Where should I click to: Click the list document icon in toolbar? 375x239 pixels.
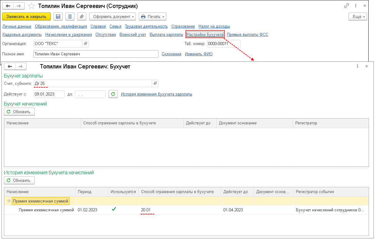(70, 16)
